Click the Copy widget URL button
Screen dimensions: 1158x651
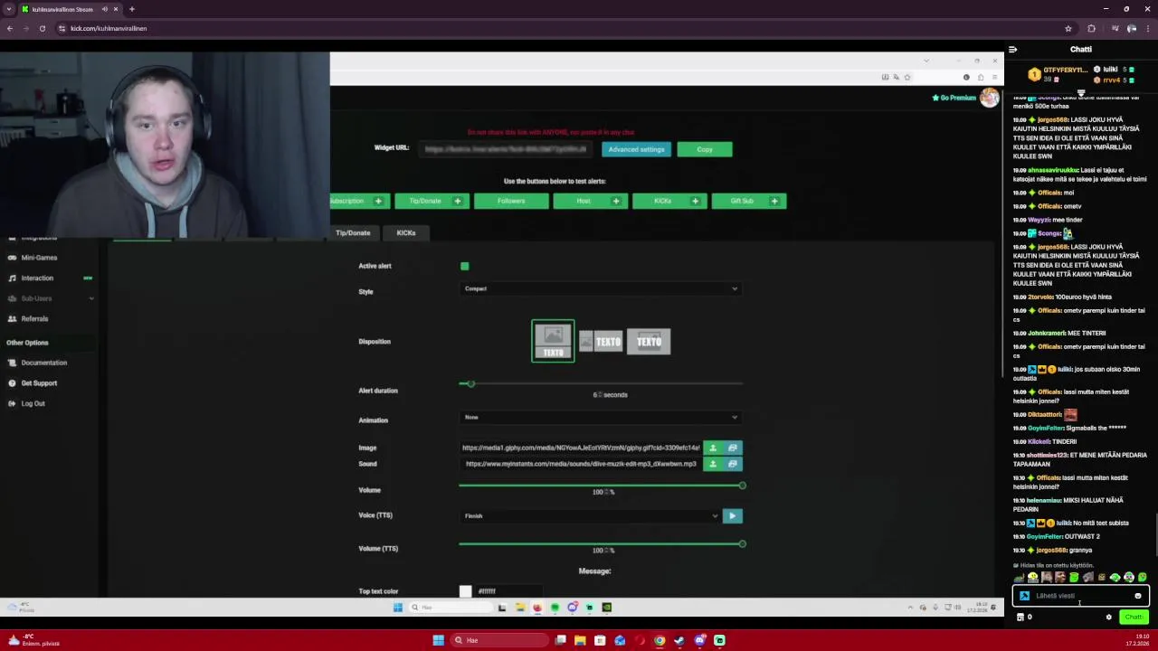[705, 149]
